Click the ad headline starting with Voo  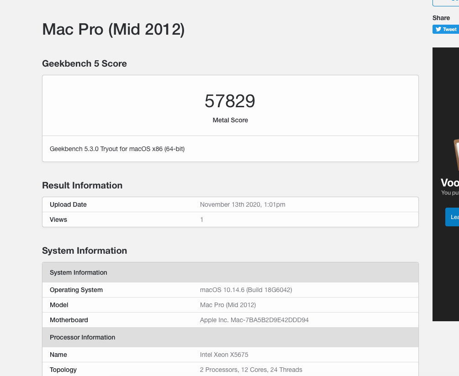coord(450,183)
